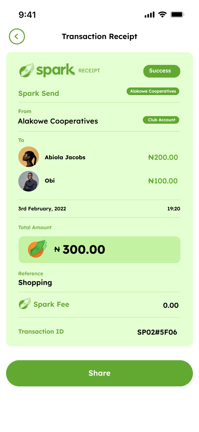
Task: Tap the ₦100.00 amount for Obi
Action: pos(163,181)
